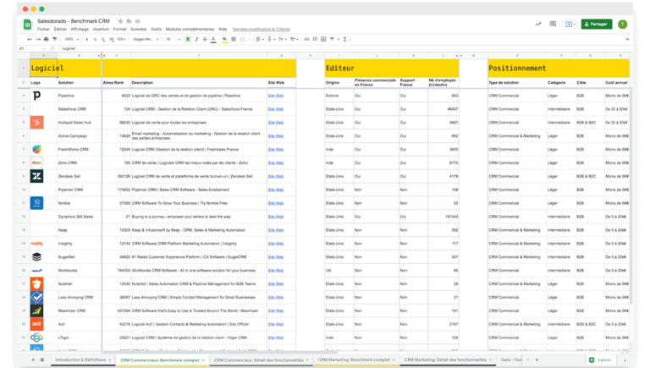
Task: Open the Édition menu
Action: coord(60,30)
